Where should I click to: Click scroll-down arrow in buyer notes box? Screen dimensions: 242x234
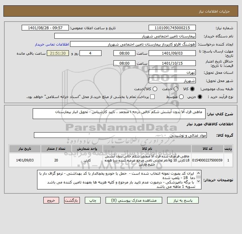click(x=199, y=181)
